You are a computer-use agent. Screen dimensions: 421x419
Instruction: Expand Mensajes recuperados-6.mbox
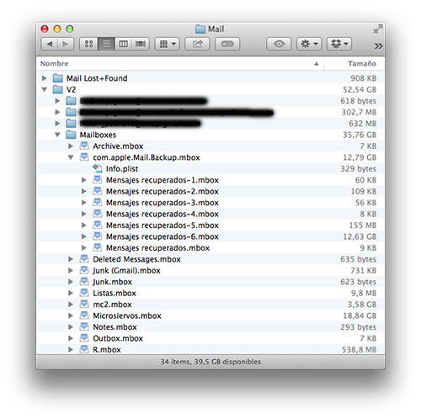83,236
